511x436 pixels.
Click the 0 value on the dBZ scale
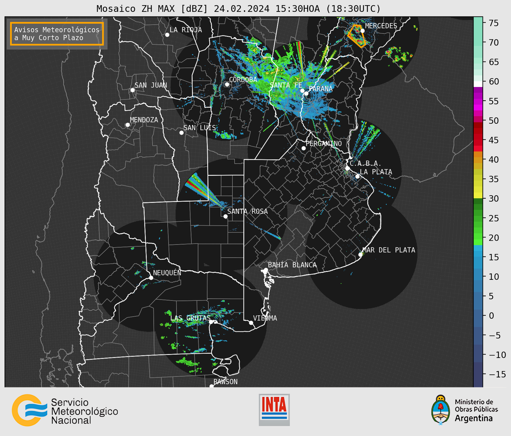[491, 316]
